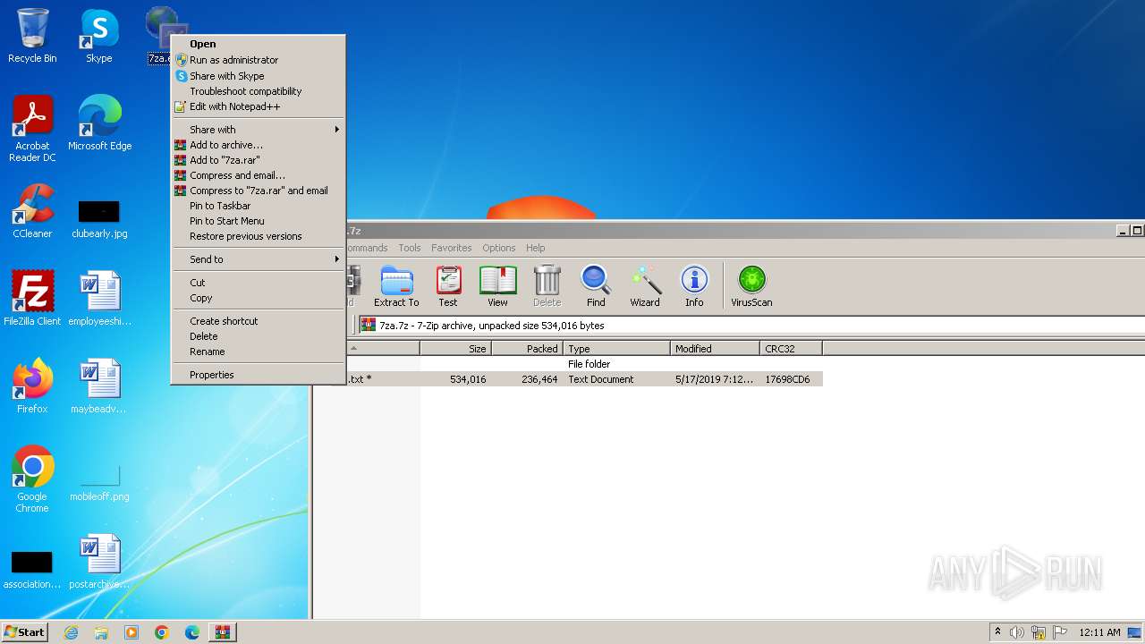Image resolution: width=1145 pixels, height=644 pixels.
Task: Sort by the Type column header
Action: [616, 349]
